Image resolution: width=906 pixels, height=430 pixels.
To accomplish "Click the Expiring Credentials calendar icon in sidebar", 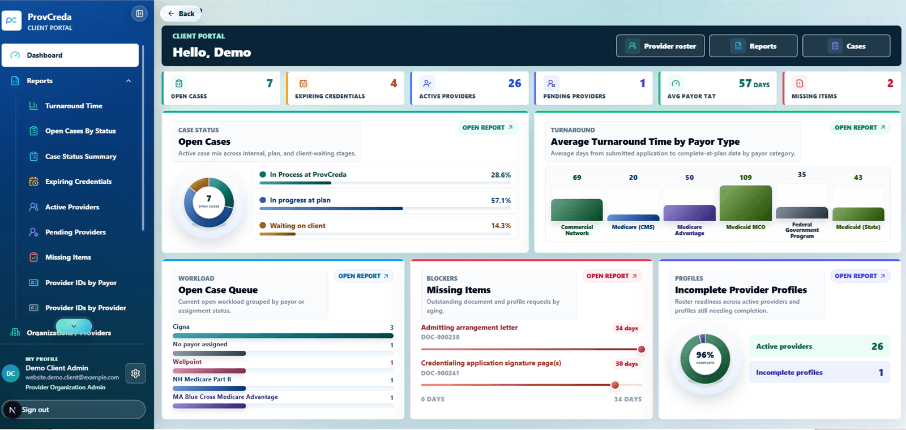I will pyautogui.click(x=33, y=182).
